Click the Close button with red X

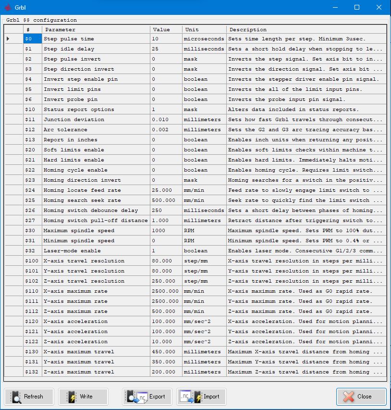(361, 397)
